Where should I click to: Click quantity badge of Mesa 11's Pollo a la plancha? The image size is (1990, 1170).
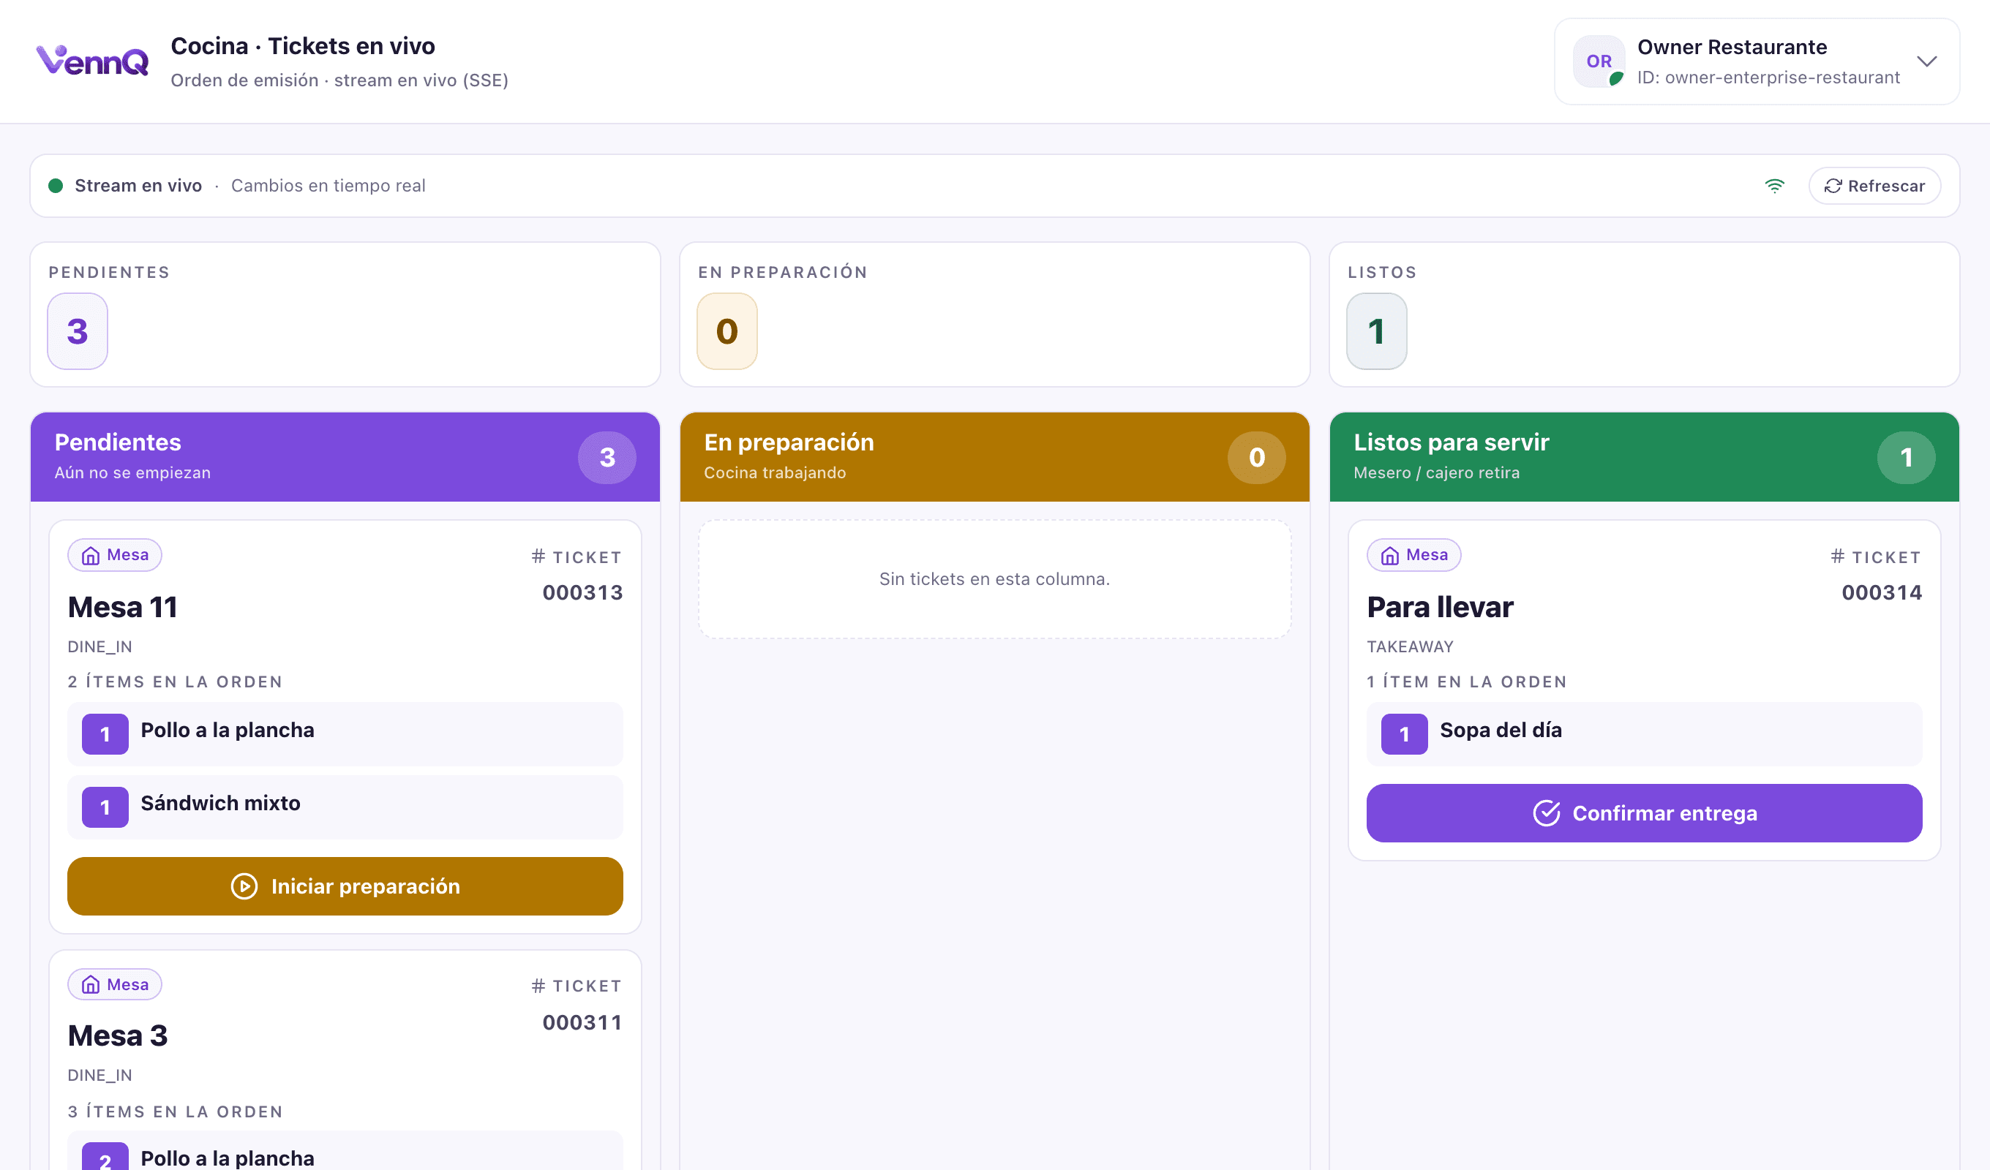pos(105,734)
